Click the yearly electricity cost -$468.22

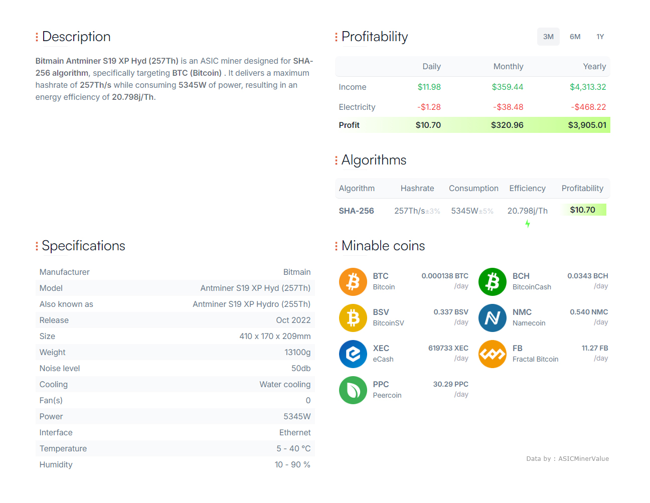tap(588, 107)
